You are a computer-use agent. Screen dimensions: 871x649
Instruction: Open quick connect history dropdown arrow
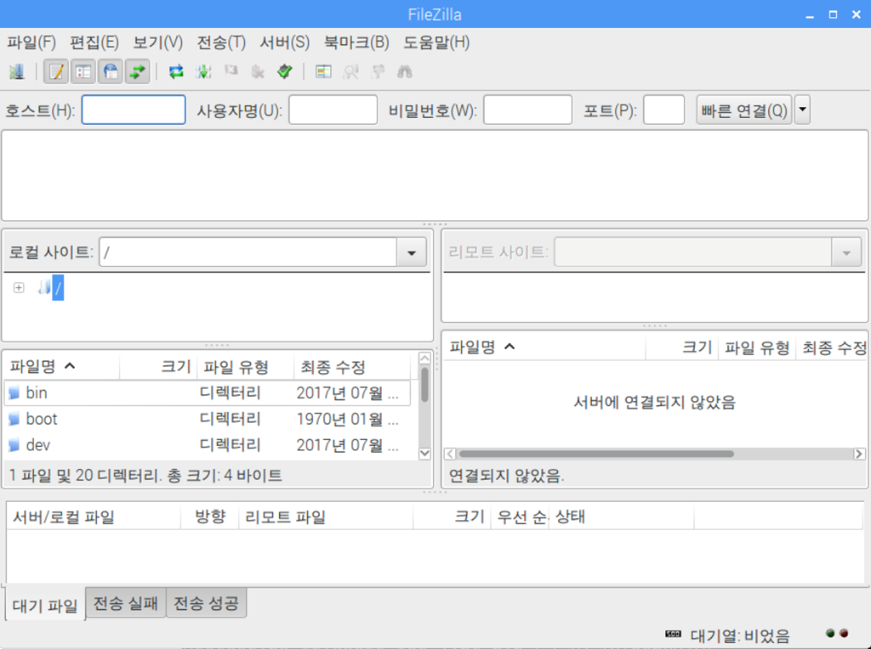pos(802,110)
